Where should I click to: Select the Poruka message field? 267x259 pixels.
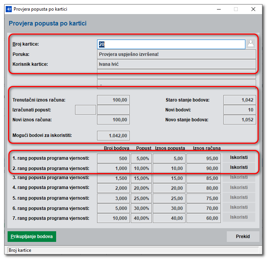(x=176, y=54)
